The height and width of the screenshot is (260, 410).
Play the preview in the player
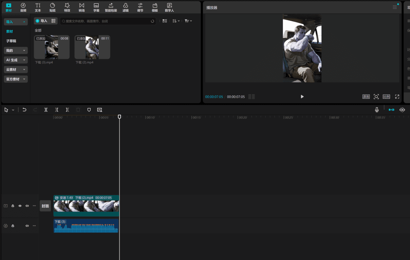click(x=302, y=97)
